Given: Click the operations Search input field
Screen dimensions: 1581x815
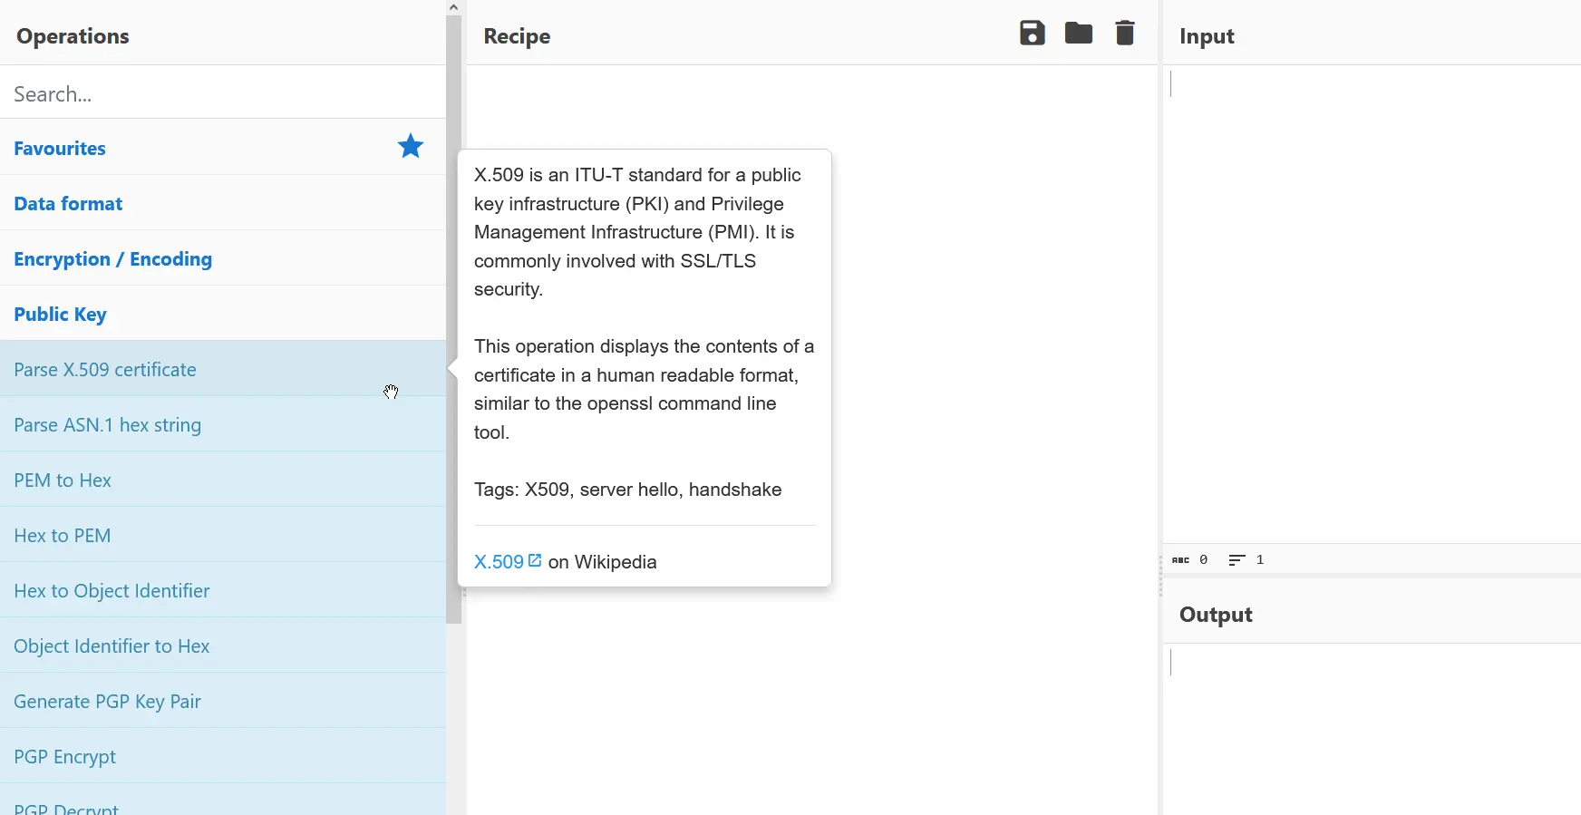Looking at the screenshot, I should pos(222,94).
